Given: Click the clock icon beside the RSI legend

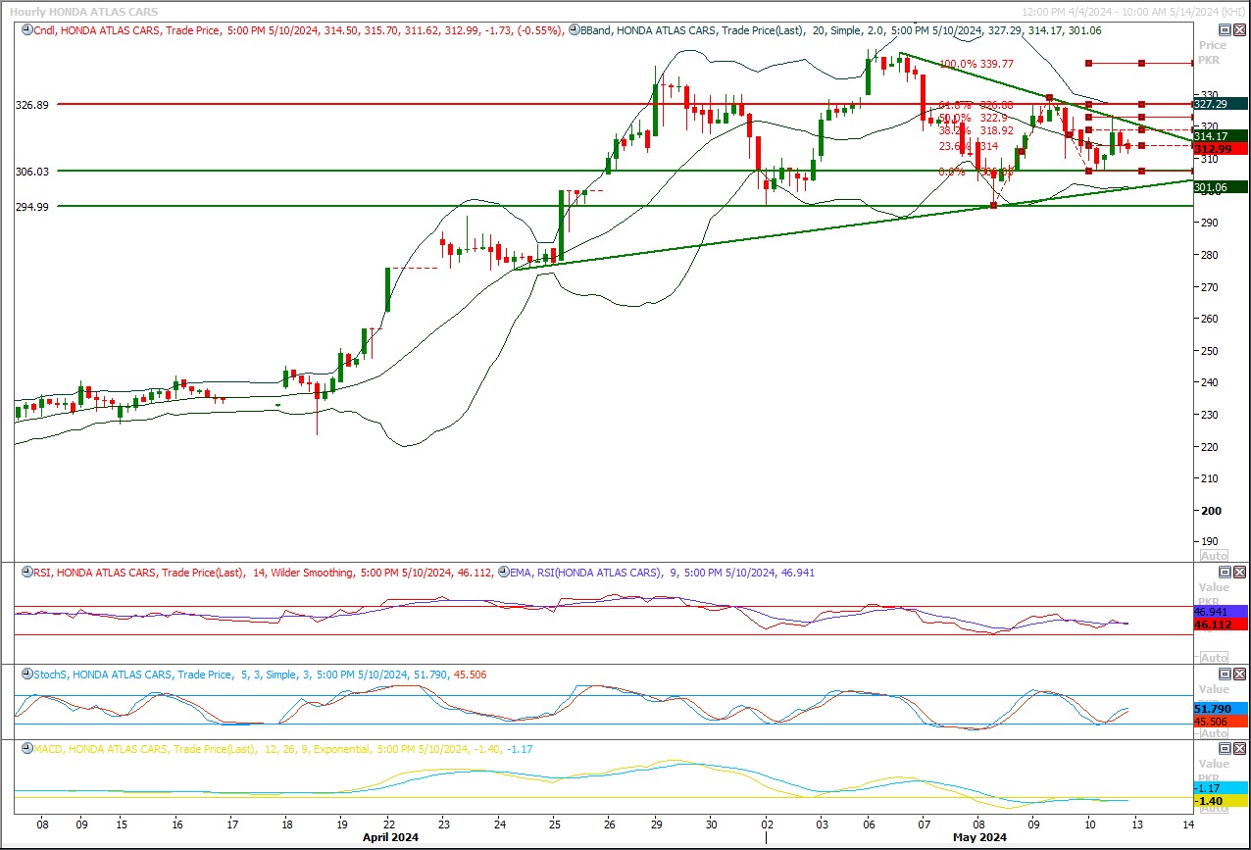Looking at the screenshot, I should click(26, 573).
